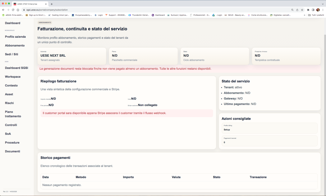
Task: Navigate to Piano trattamento section
Action: coord(13,114)
